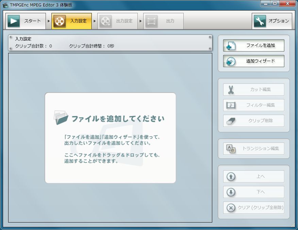
Task: Click the folder icon in the center panel
Action: pos(61,118)
